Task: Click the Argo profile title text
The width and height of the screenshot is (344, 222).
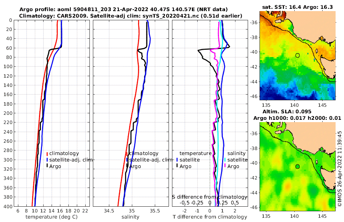Action: coord(123,10)
